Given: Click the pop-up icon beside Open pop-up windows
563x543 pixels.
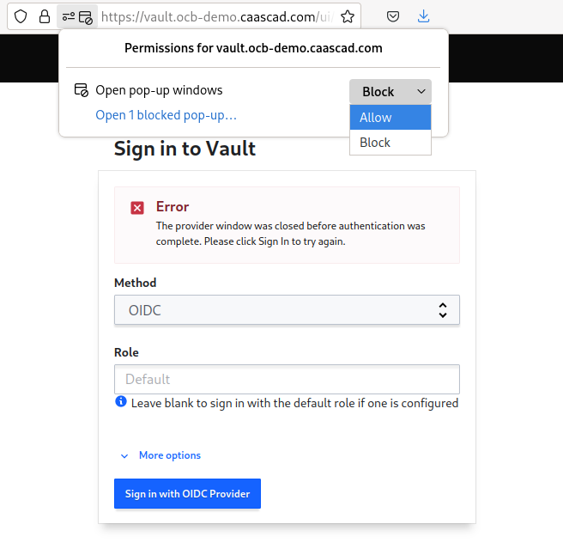Looking at the screenshot, I should (82, 90).
